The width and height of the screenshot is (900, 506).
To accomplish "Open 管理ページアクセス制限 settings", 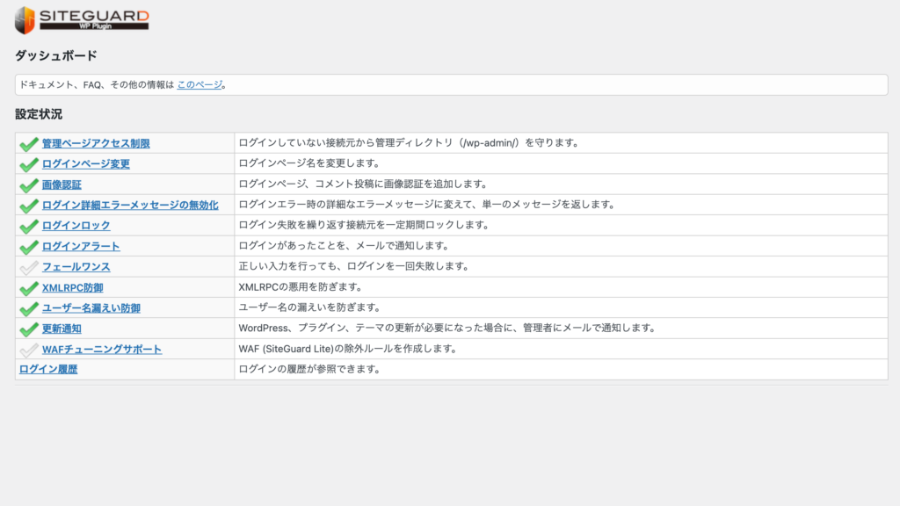I will [x=96, y=143].
